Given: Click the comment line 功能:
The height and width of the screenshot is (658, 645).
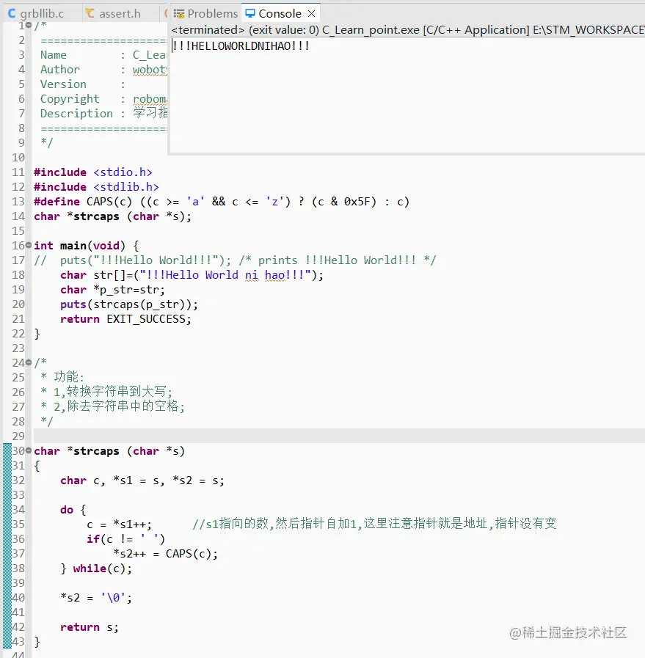Looking at the screenshot, I should coord(63,377).
